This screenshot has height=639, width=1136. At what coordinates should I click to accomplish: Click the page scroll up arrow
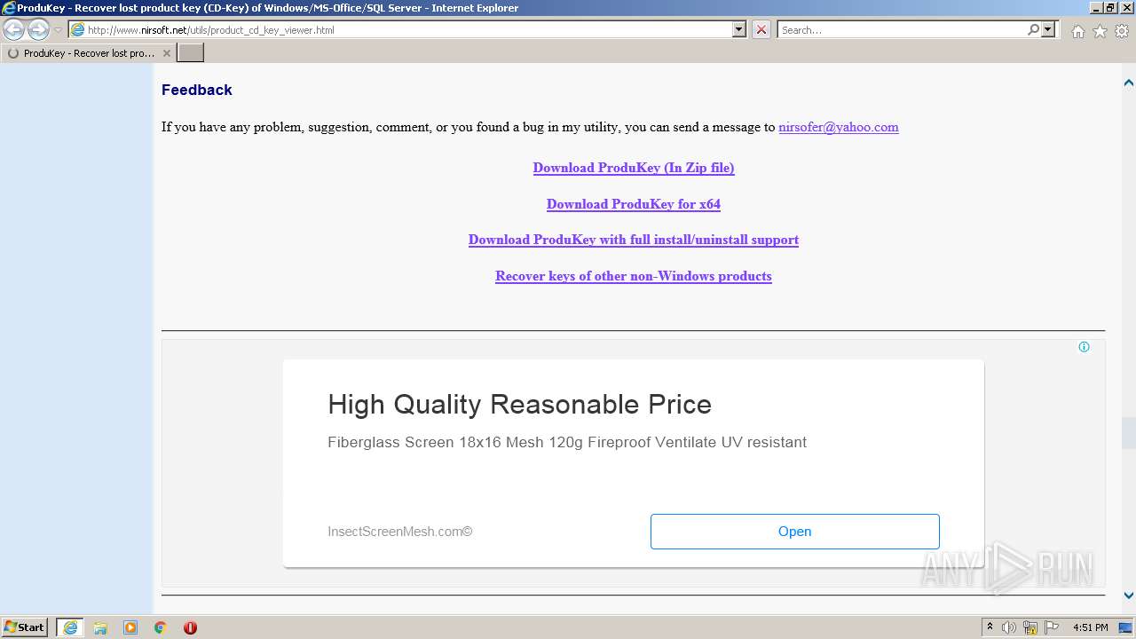coord(1129,83)
